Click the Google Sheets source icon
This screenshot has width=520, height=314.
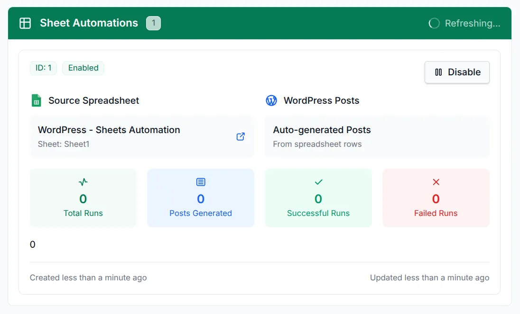pos(37,100)
